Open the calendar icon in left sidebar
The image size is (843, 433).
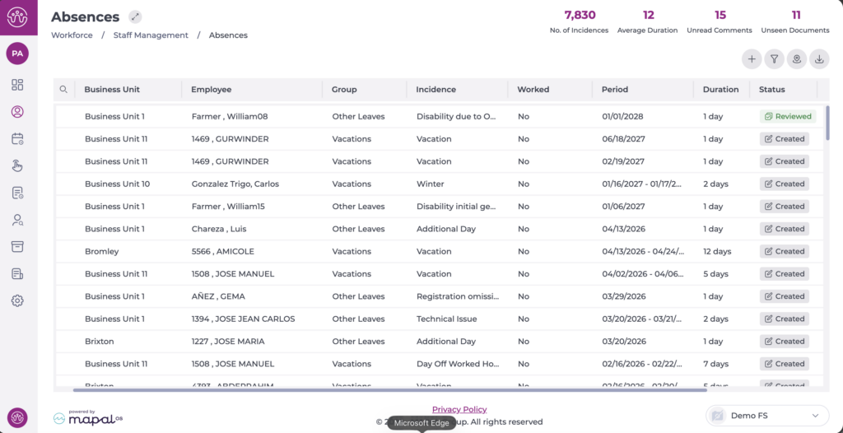[x=17, y=139]
